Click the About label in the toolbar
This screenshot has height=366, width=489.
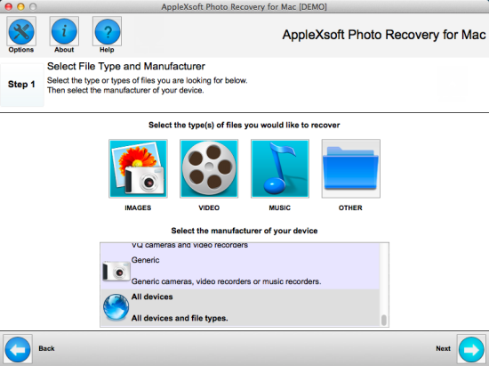click(64, 50)
